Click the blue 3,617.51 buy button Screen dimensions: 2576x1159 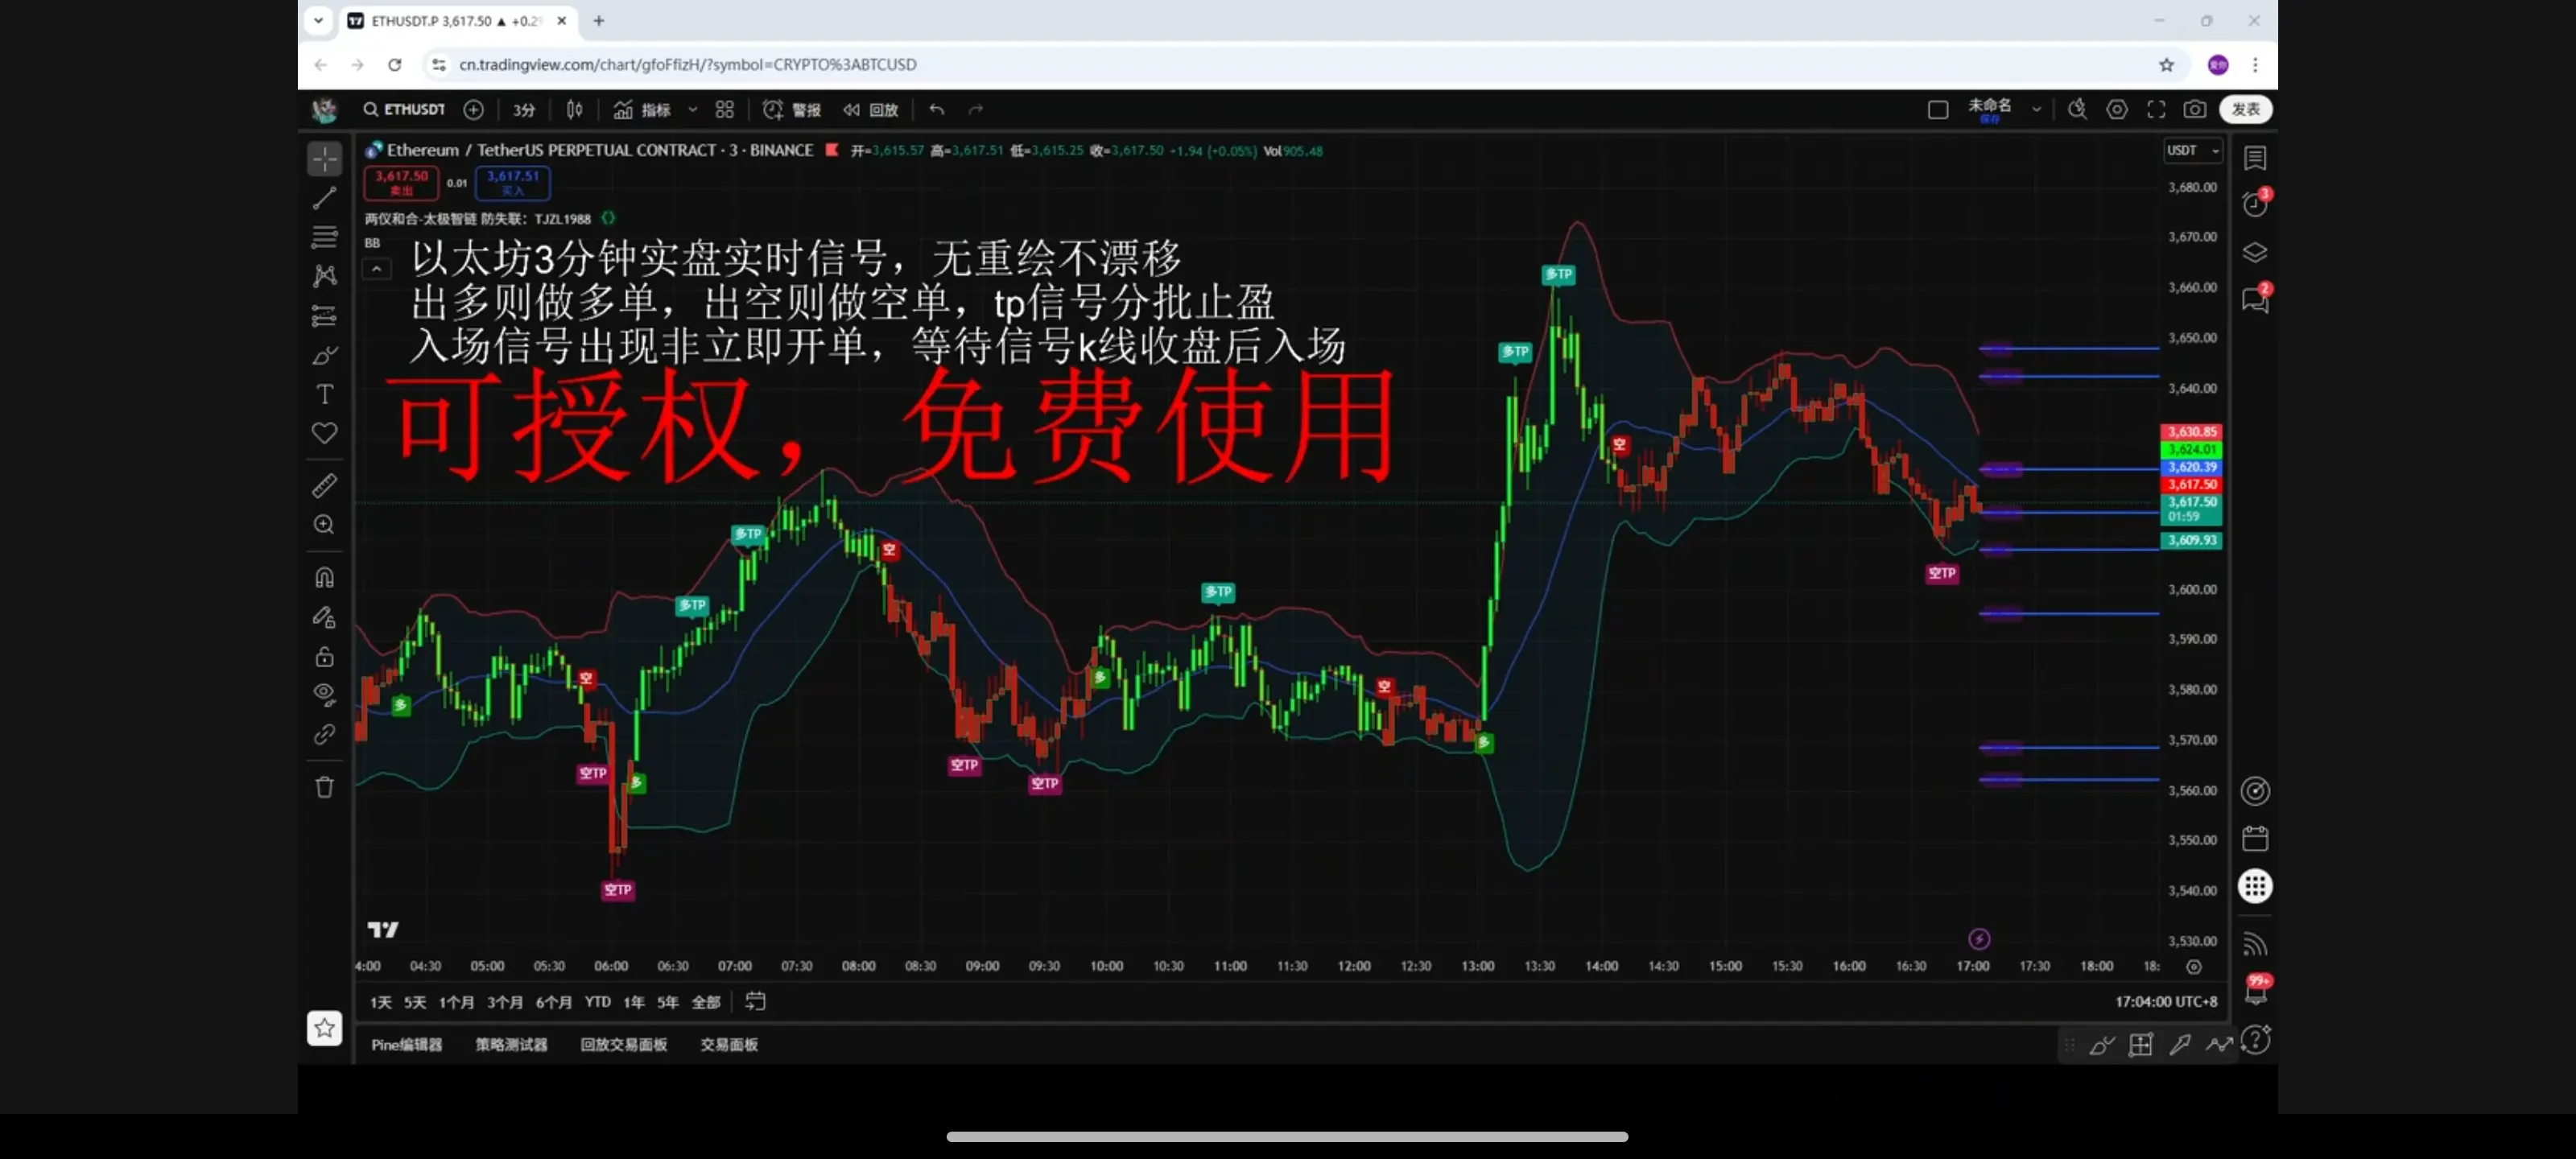click(513, 183)
